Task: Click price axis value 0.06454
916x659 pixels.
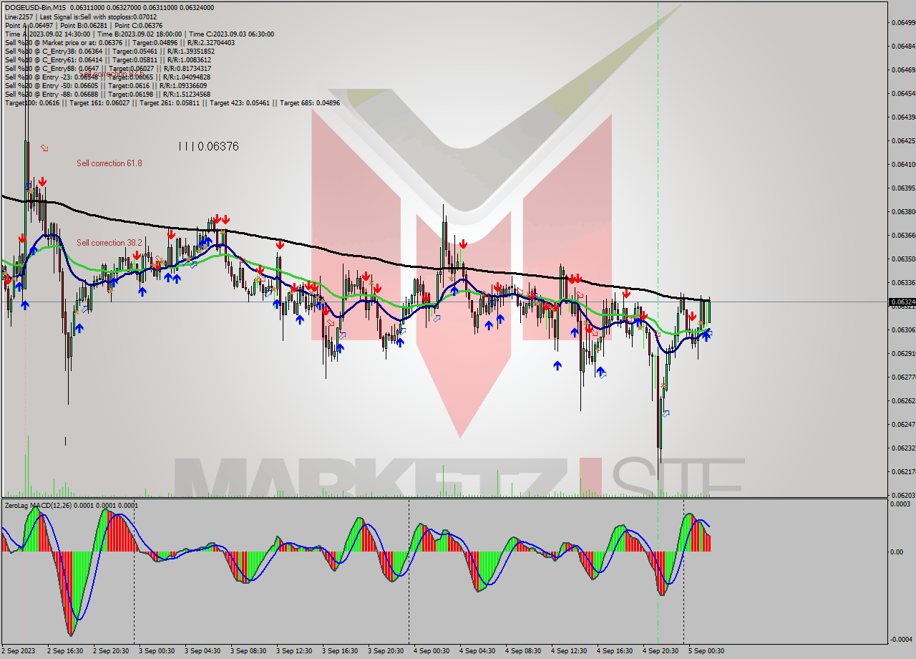Action: pyautogui.click(x=902, y=93)
